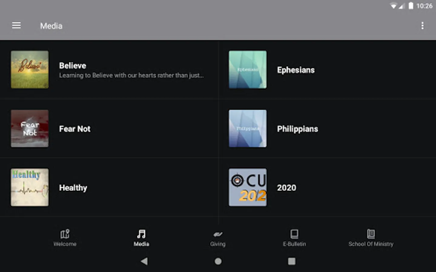The height and width of the screenshot is (272, 436).
Task: Open the Fear Not cover image
Action: pyautogui.click(x=29, y=128)
